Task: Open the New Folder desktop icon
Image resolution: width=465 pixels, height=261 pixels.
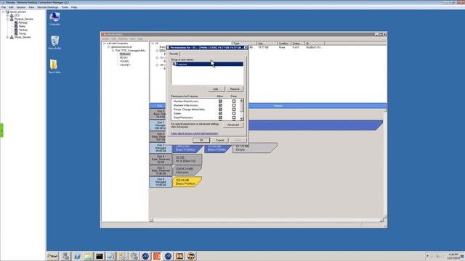Action: click(54, 66)
